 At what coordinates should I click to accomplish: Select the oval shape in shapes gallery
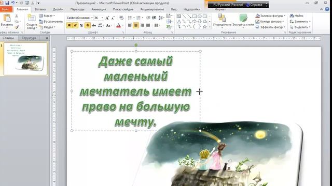[x=199, y=16]
